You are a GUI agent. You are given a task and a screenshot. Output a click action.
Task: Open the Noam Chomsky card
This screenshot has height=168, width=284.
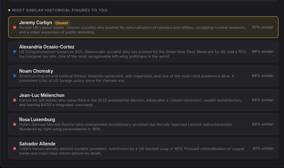click(143, 76)
